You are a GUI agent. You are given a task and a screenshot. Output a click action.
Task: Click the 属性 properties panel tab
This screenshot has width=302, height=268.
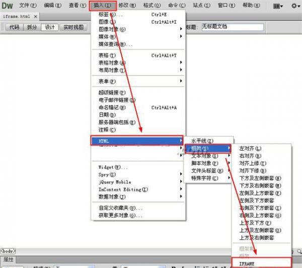point(8,259)
